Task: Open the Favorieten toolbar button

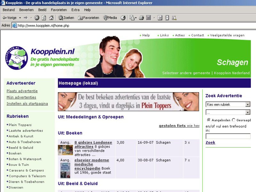Action: coord(89,18)
